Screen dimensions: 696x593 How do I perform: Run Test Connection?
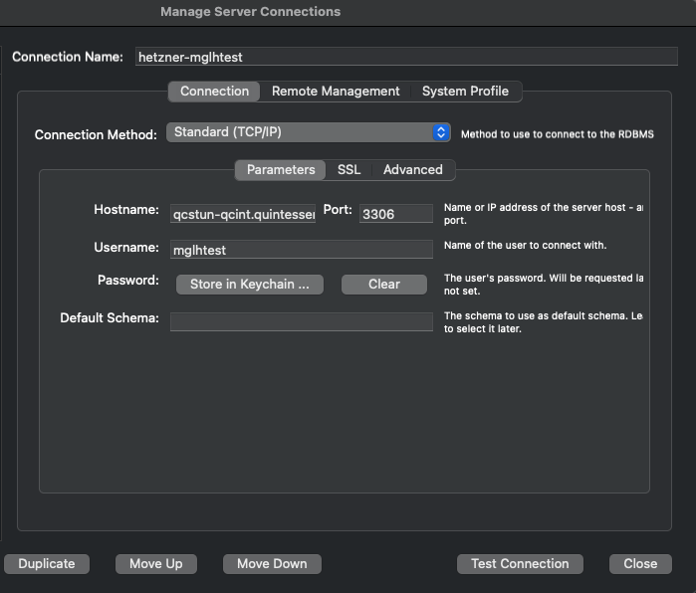click(x=520, y=564)
